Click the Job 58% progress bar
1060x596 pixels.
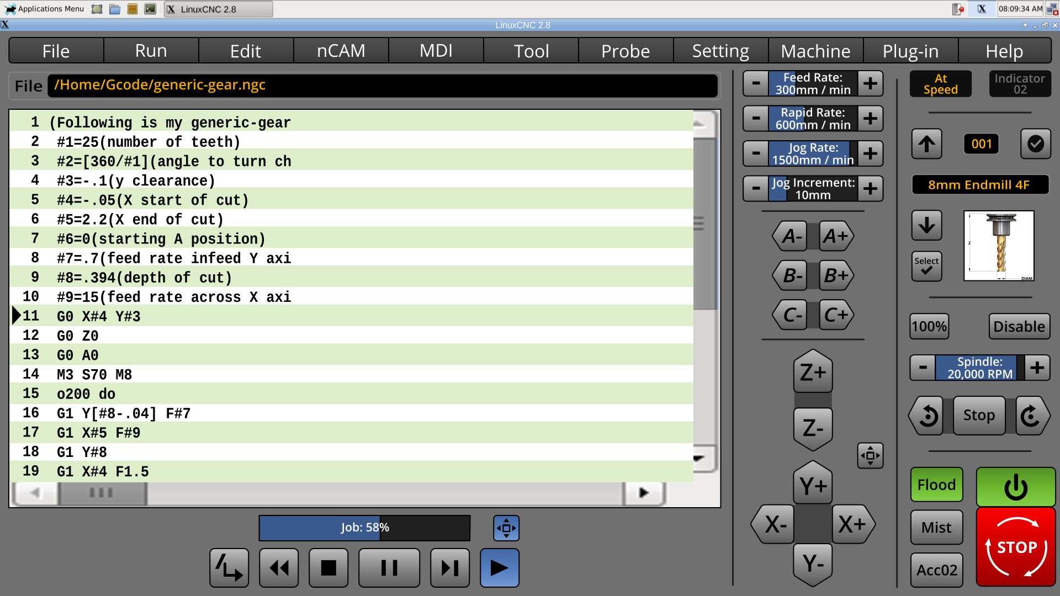364,528
